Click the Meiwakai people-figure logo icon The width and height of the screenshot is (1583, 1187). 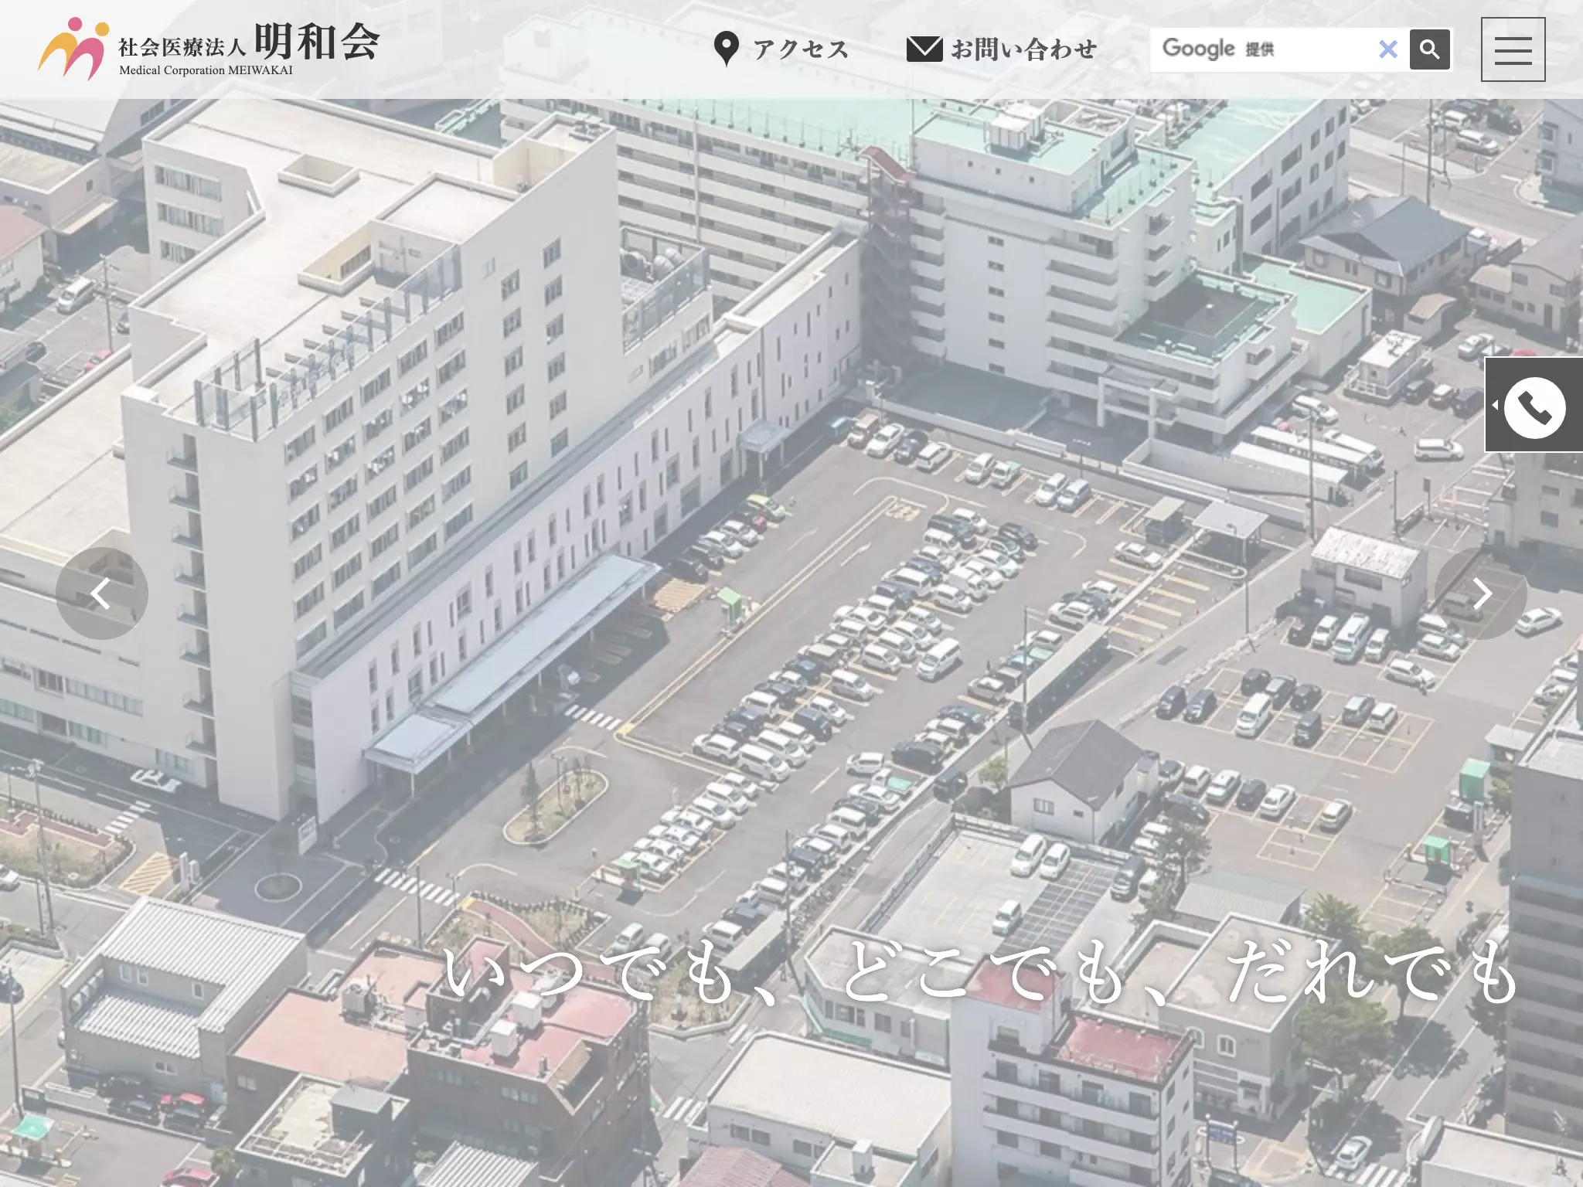[x=73, y=49]
